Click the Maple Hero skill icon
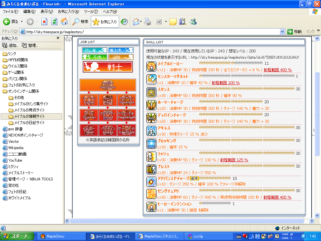 151,67
